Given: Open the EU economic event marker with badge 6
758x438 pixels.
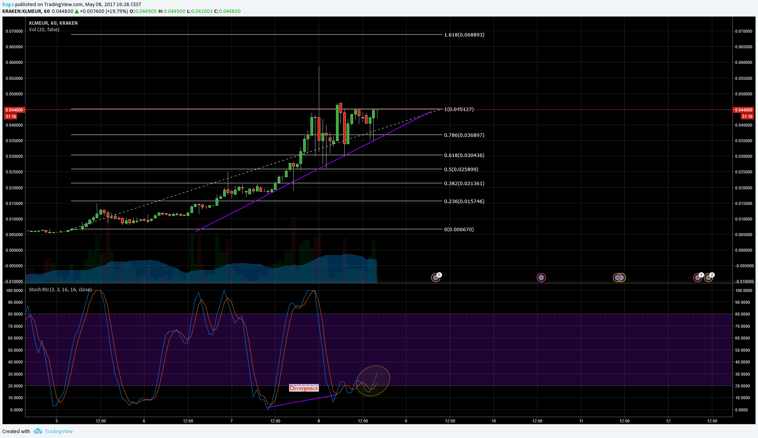Looking at the screenshot, I should pyautogui.click(x=436, y=277).
